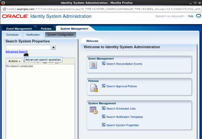202x139 pixels.
Task: Click the site identity globe icon in address bar
Action: click(x=4, y=9)
